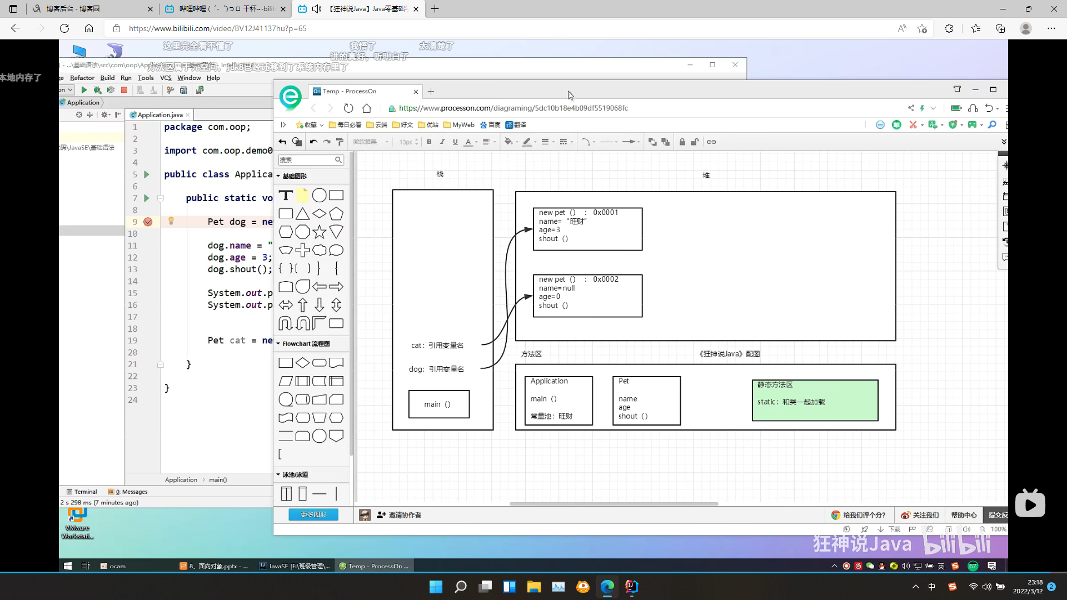Click the 更多图形 button
Screen dimensions: 1067x600
coord(313,514)
